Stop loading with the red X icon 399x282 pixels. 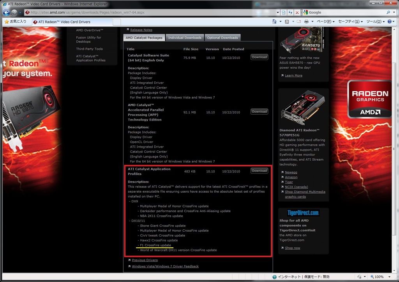pos(297,12)
